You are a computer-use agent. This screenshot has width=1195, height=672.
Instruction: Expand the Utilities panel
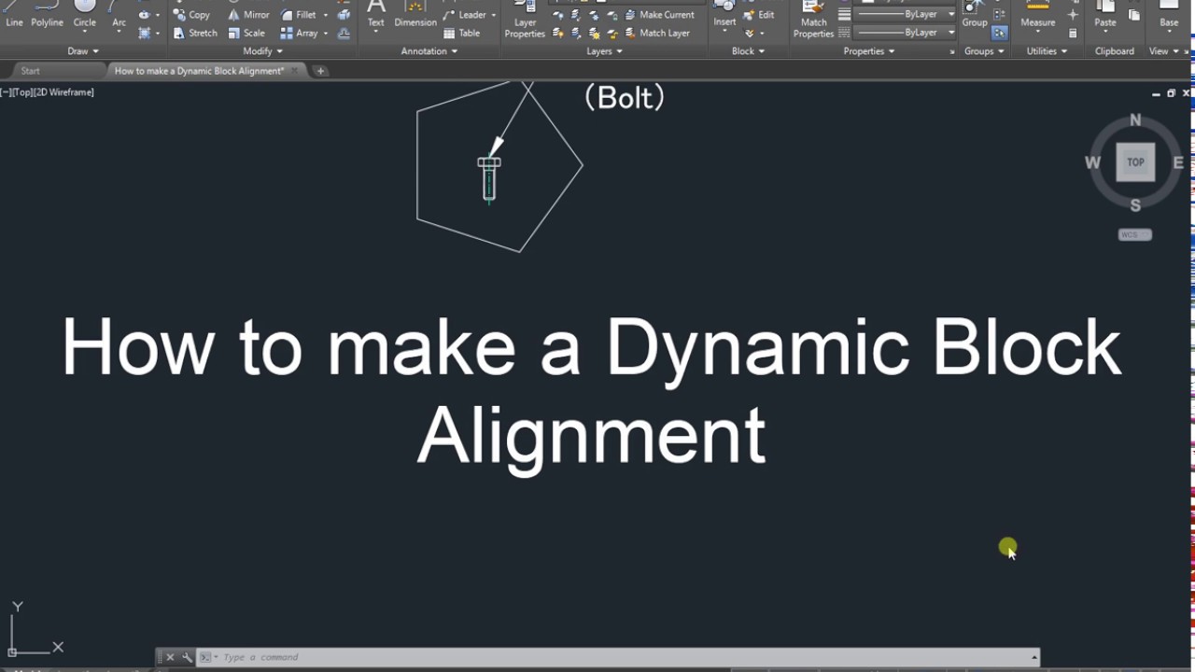tap(1047, 51)
